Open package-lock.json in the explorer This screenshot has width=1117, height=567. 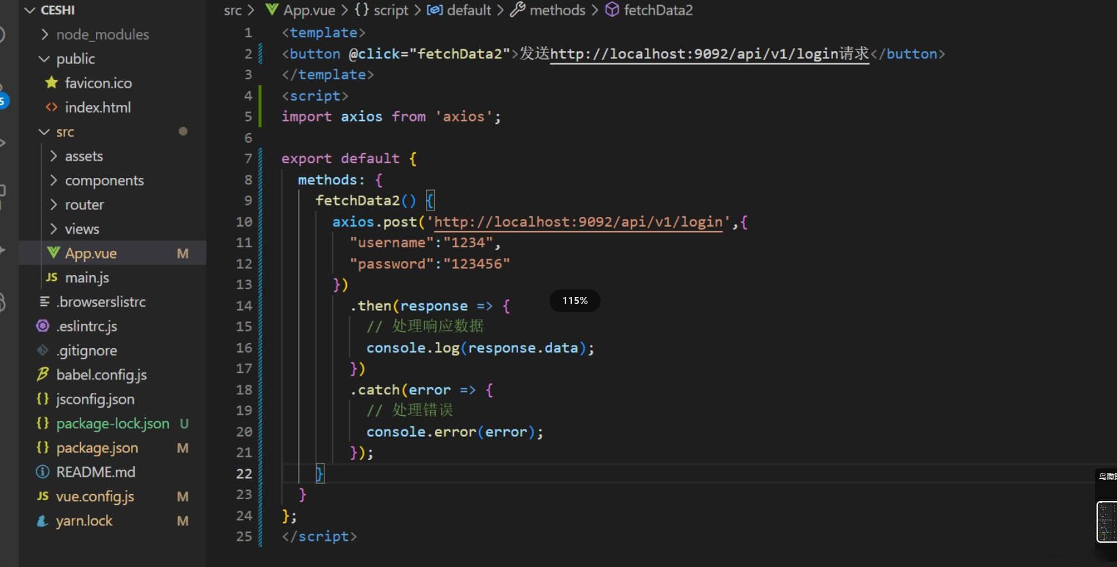click(113, 424)
